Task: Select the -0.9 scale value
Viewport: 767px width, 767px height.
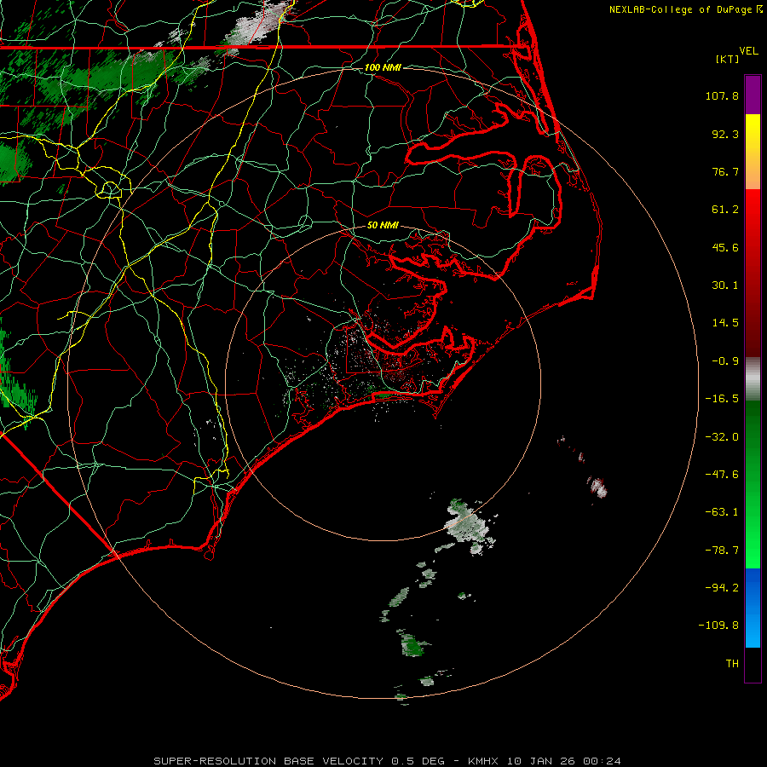Action: tap(725, 361)
